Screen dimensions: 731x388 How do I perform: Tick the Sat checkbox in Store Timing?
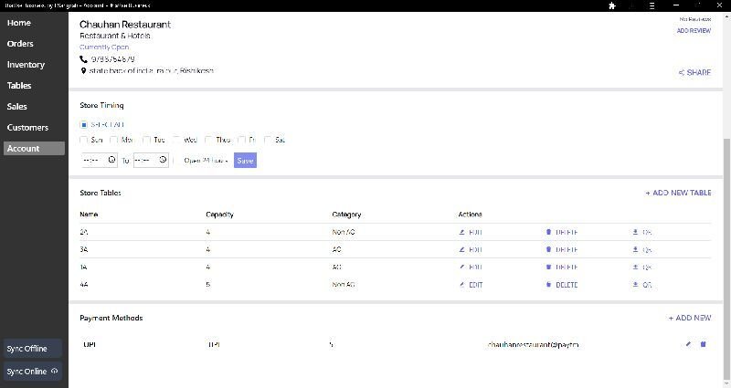[x=269, y=141]
